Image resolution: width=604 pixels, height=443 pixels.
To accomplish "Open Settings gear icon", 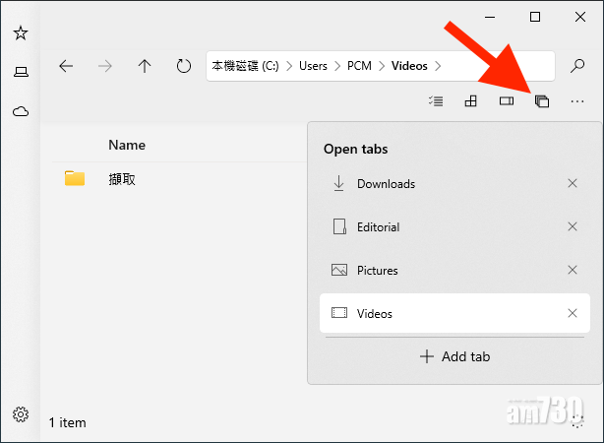I will [x=20, y=413].
